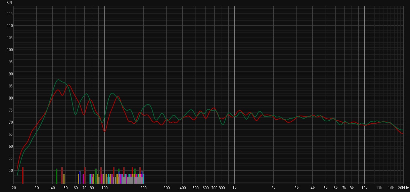Image resolution: width=410 pixels, height=192 pixels.
Task: Click the 10k frequency axis label
Action: pos(364,188)
